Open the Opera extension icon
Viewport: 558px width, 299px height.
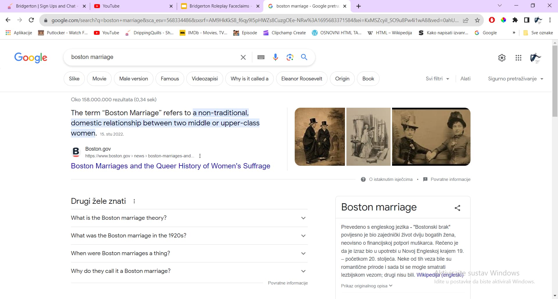tap(492, 20)
